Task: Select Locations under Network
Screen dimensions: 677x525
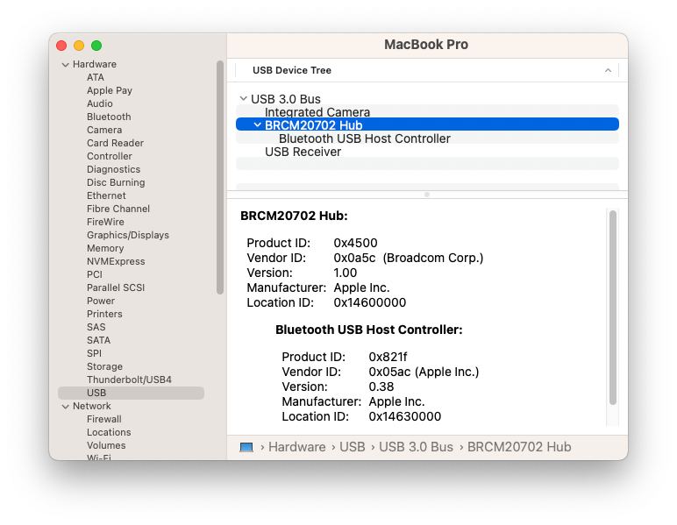Action: tap(109, 432)
